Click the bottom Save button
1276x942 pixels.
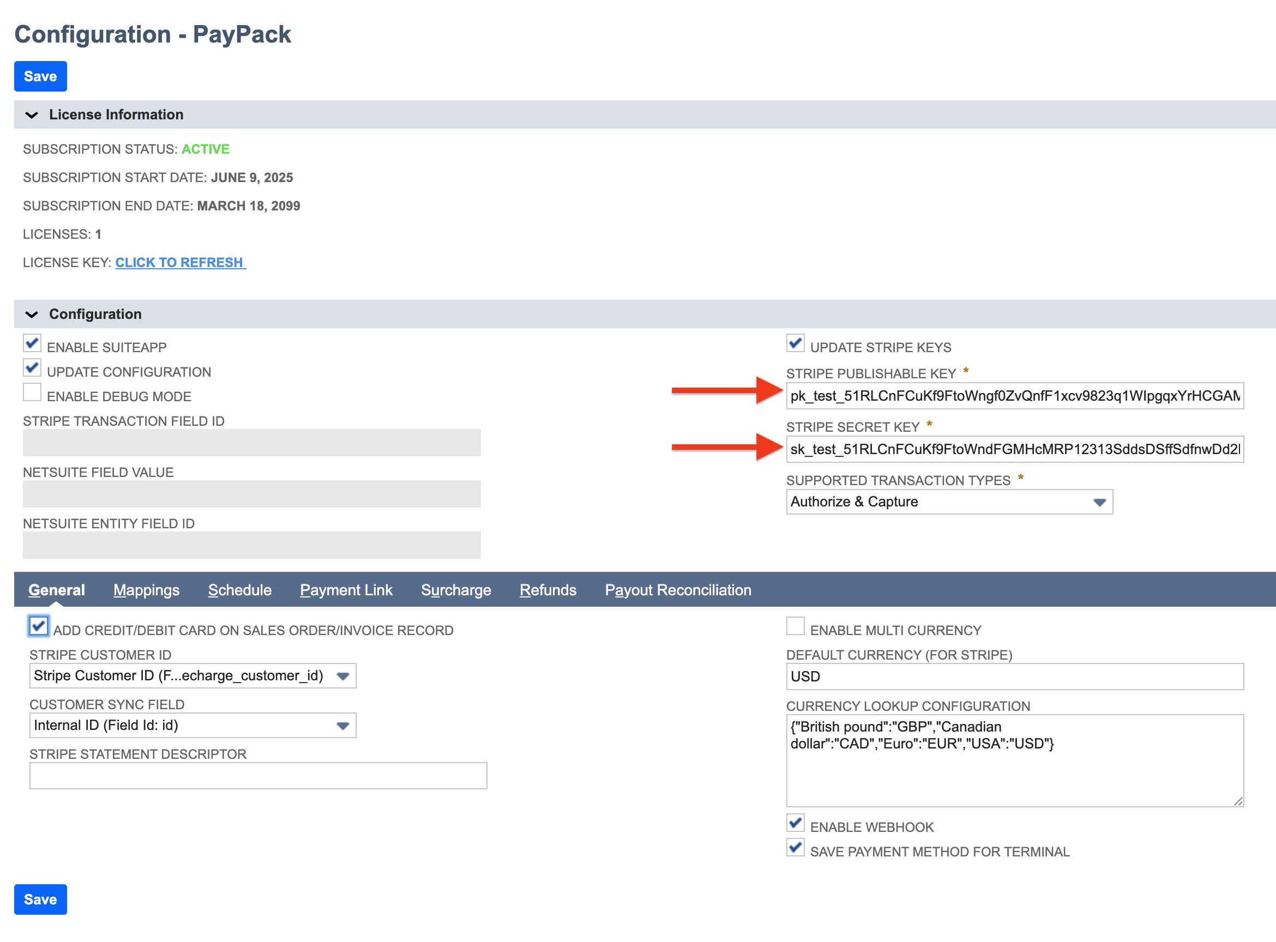coord(40,899)
